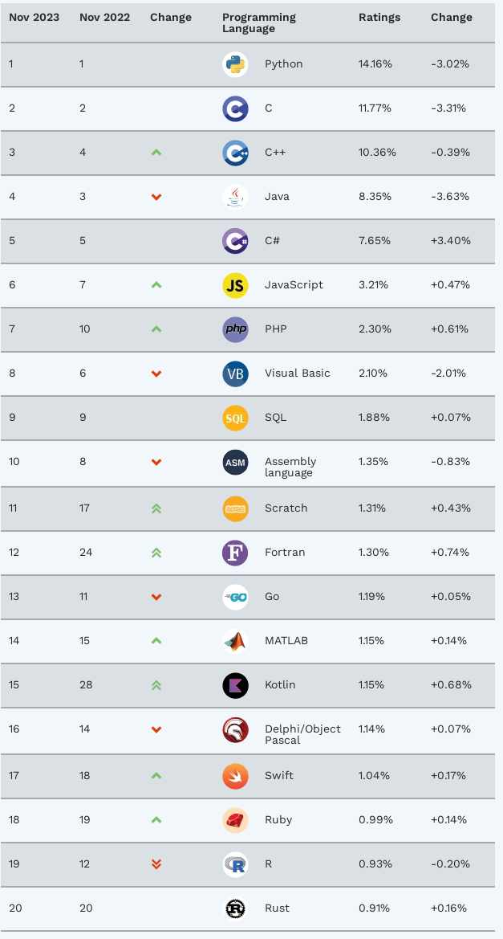Click the Kotlin logo icon
The image size is (503, 939).
pos(235,685)
